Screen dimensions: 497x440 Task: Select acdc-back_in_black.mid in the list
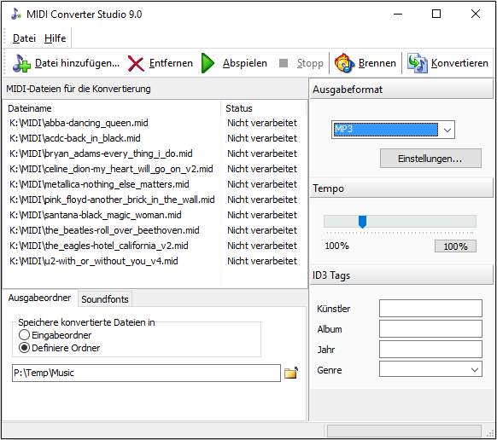point(75,138)
